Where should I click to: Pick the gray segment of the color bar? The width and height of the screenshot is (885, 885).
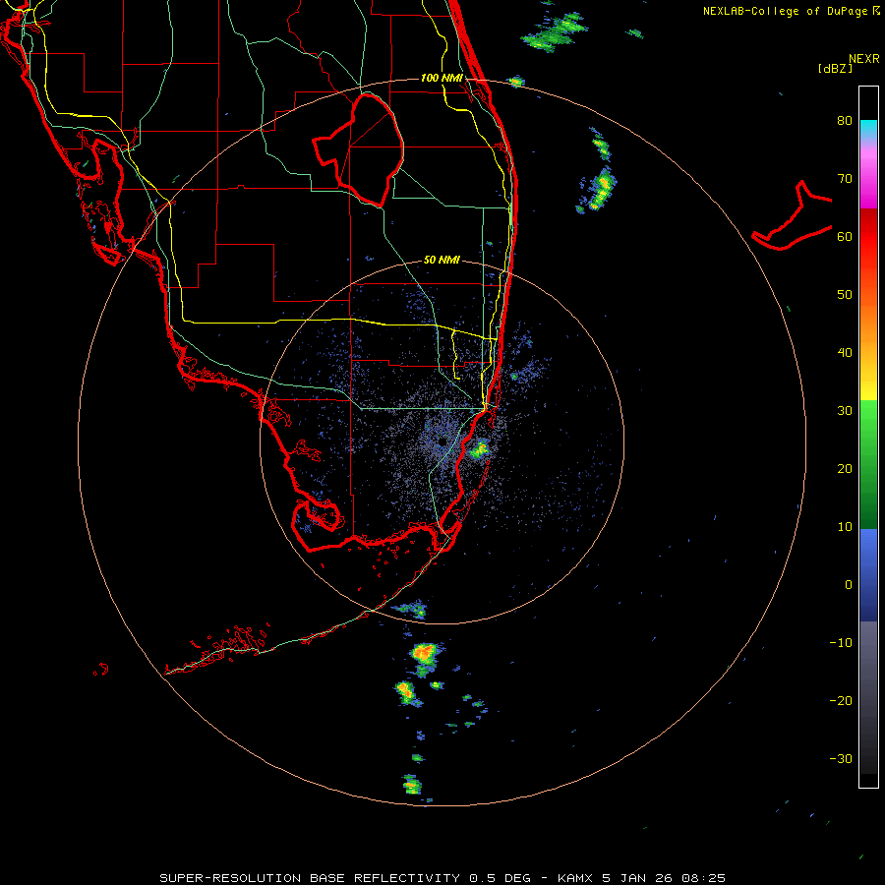tap(868, 697)
